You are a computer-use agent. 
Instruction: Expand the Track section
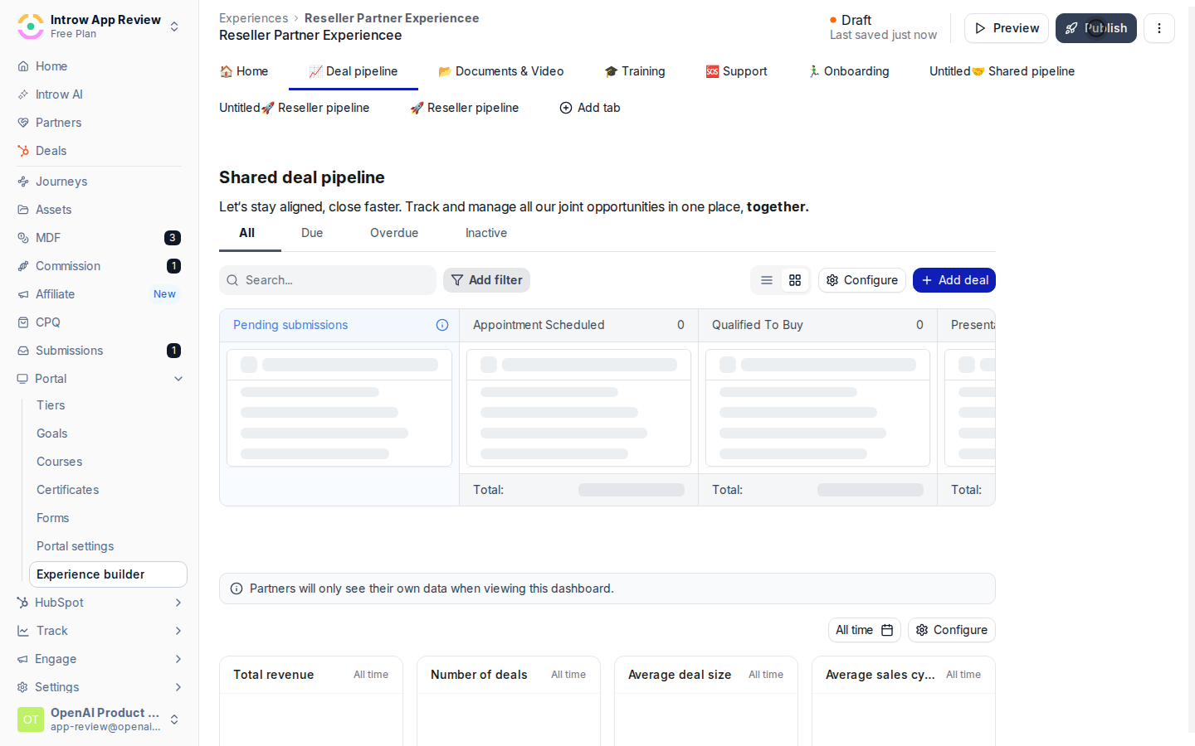178,631
